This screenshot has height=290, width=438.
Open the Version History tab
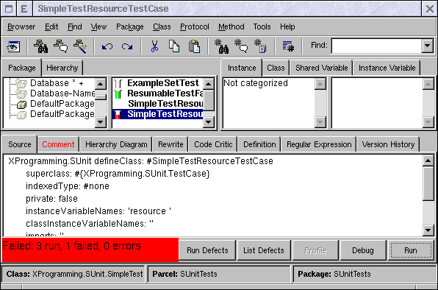(388, 144)
